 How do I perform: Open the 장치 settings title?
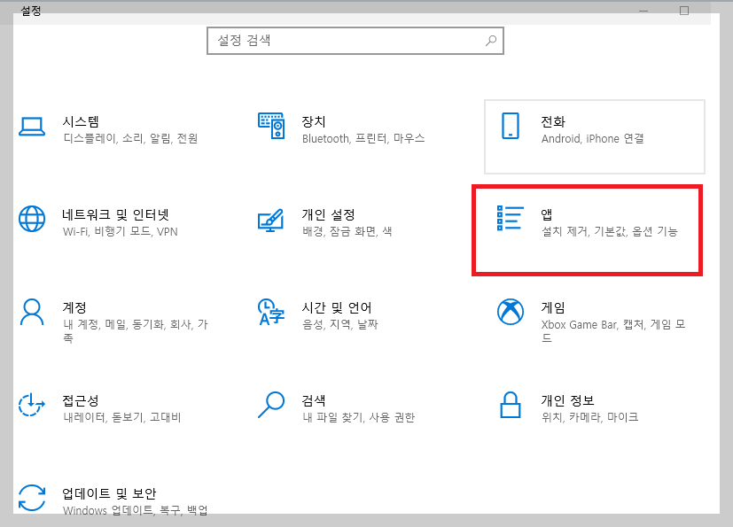(314, 122)
